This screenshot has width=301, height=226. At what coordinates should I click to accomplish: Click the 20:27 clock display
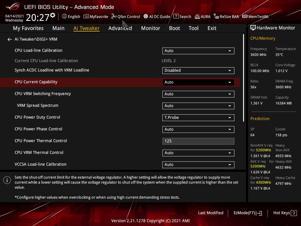point(38,17)
